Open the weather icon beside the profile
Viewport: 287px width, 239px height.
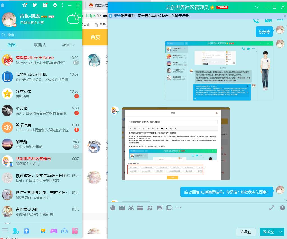pos(74,19)
